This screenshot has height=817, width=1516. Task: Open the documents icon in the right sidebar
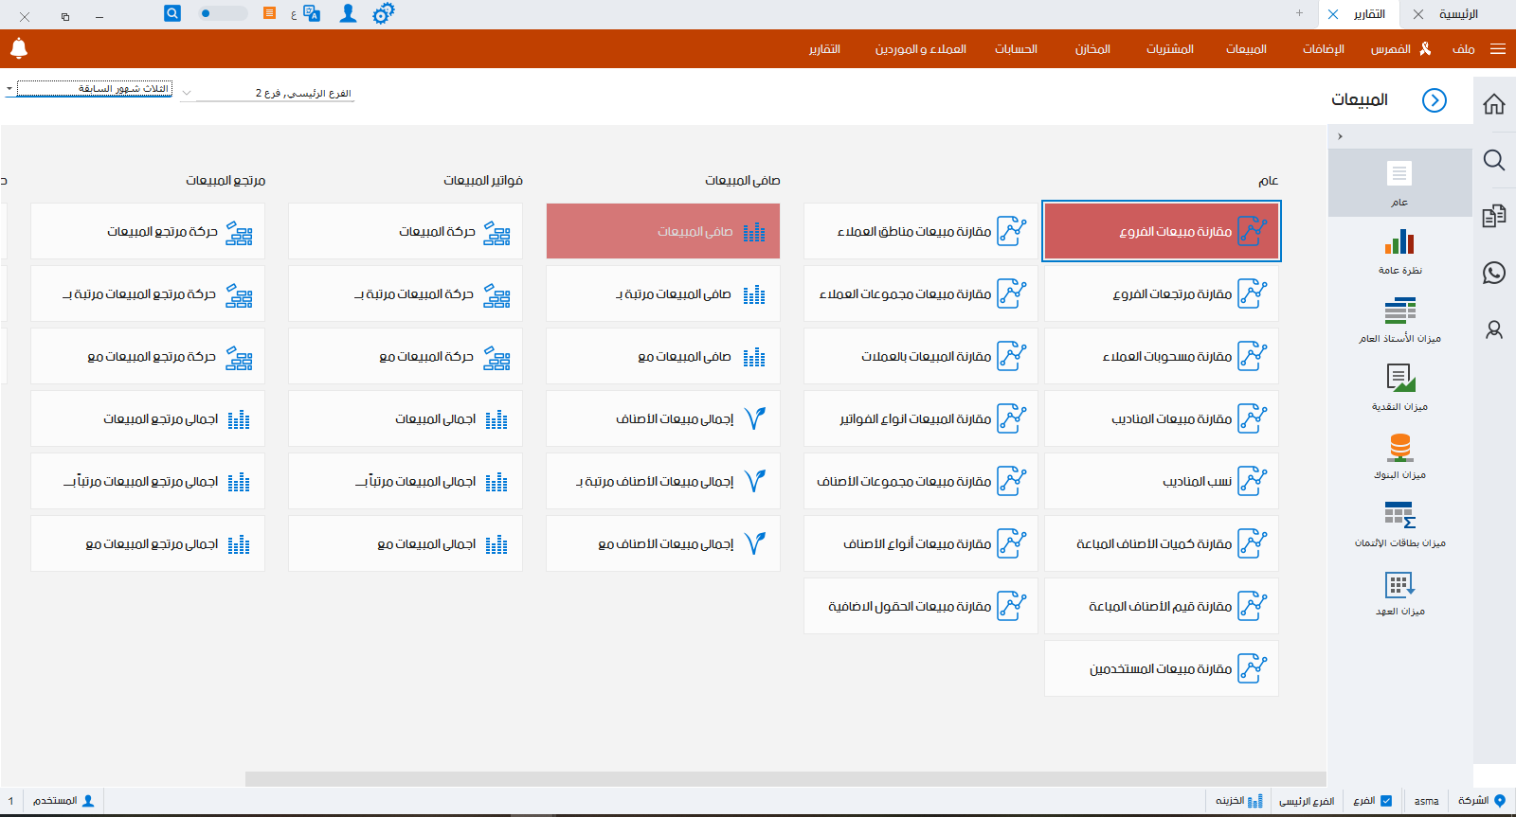click(1494, 216)
